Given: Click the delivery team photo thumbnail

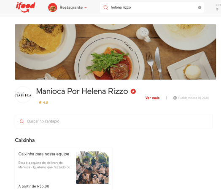Looking at the screenshot, I should click(x=92, y=168).
